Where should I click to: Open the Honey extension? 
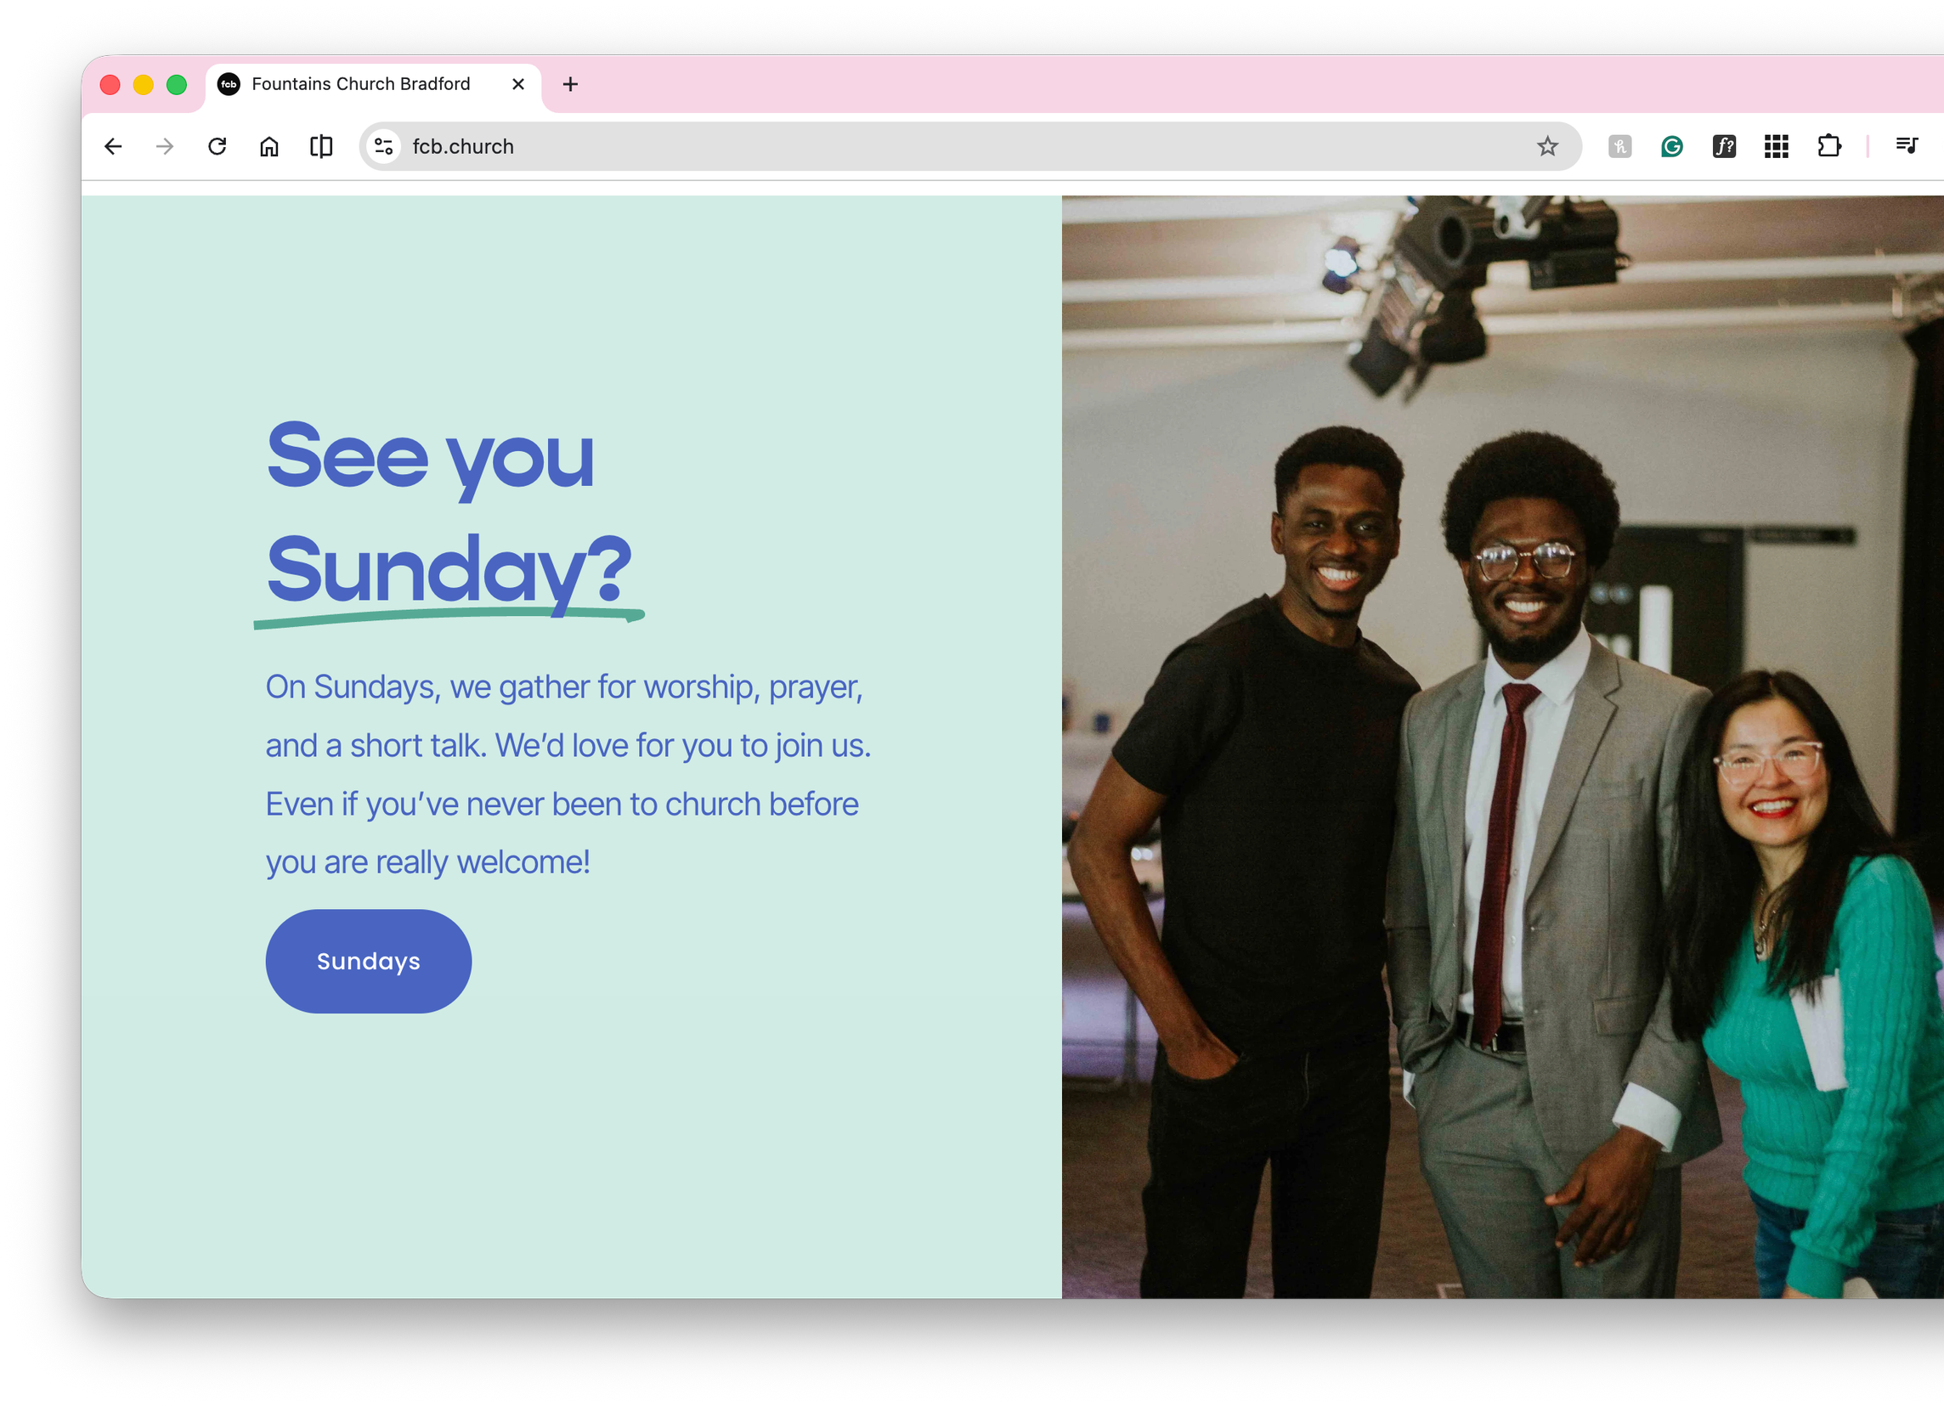pyautogui.click(x=1619, y=146)
